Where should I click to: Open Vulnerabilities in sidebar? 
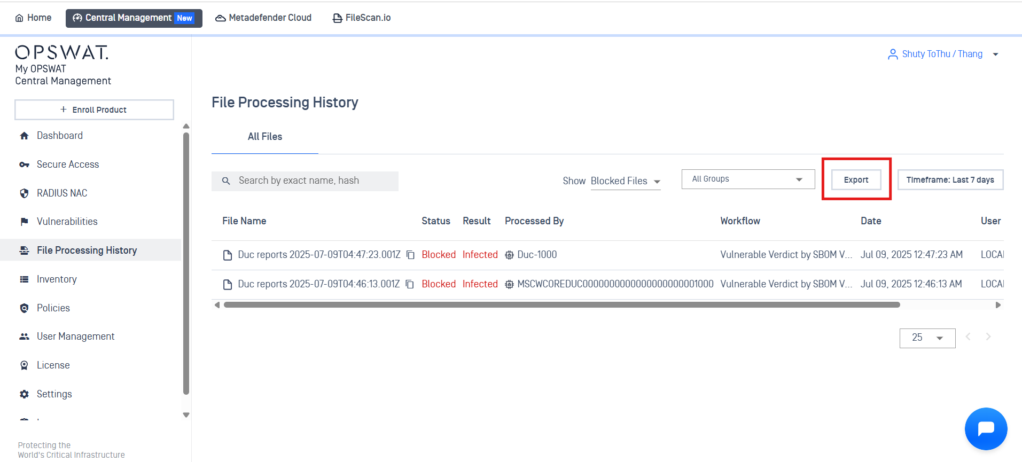[x=67, y=222]
